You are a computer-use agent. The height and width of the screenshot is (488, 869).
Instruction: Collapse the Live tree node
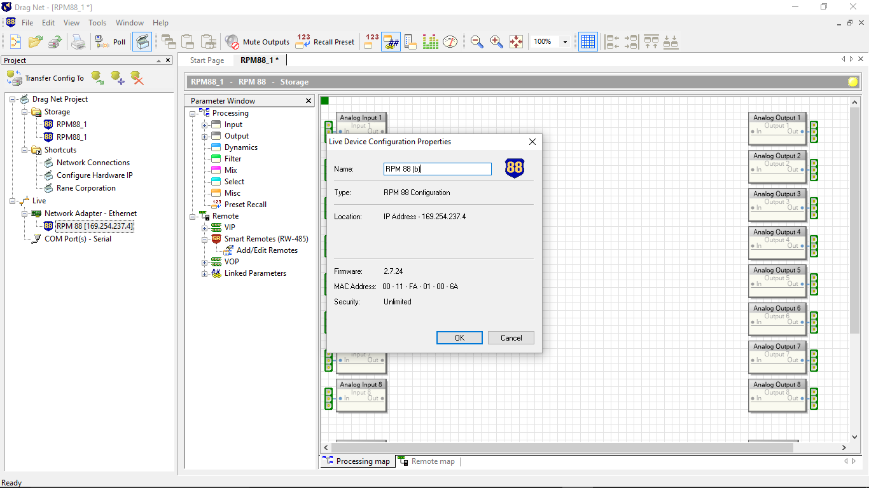pyautogui.click(x=13, y=201)
